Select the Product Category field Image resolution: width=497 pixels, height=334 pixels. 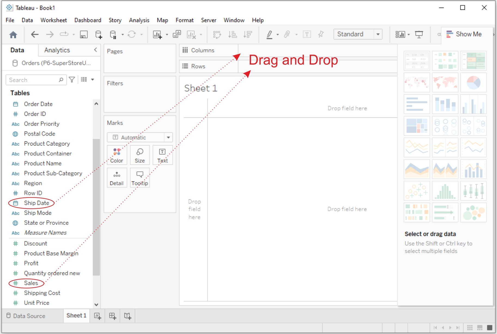tap(47, 144)
